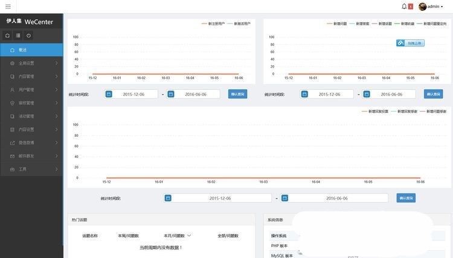The width and height of the screenshot is (453, 258).
Task: Toggle 新注册用户 legend series in users chart
Action: 213,24
